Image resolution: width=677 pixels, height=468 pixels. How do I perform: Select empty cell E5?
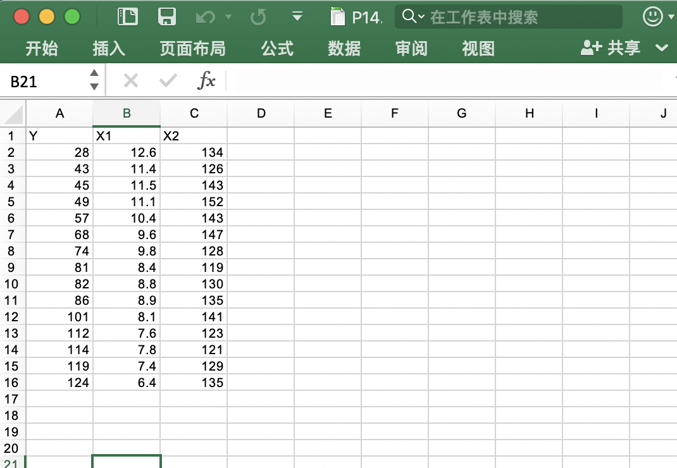click(328, 202)
